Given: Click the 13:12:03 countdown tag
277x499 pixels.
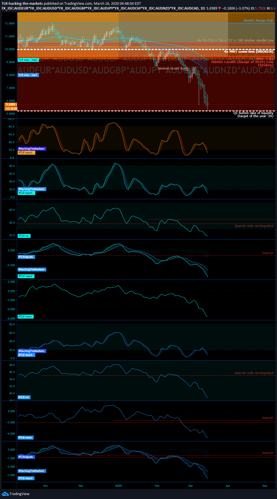Looking at the screenshot, I should click(x=11, y=108).
